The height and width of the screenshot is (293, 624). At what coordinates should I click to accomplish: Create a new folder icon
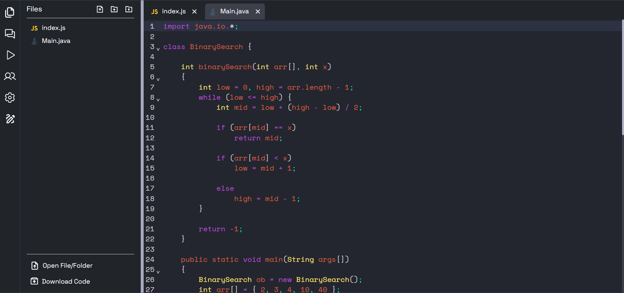[x=114, y=9]
